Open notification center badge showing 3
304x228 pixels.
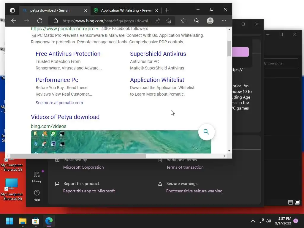pyautogui.click(x=296, y=221)
